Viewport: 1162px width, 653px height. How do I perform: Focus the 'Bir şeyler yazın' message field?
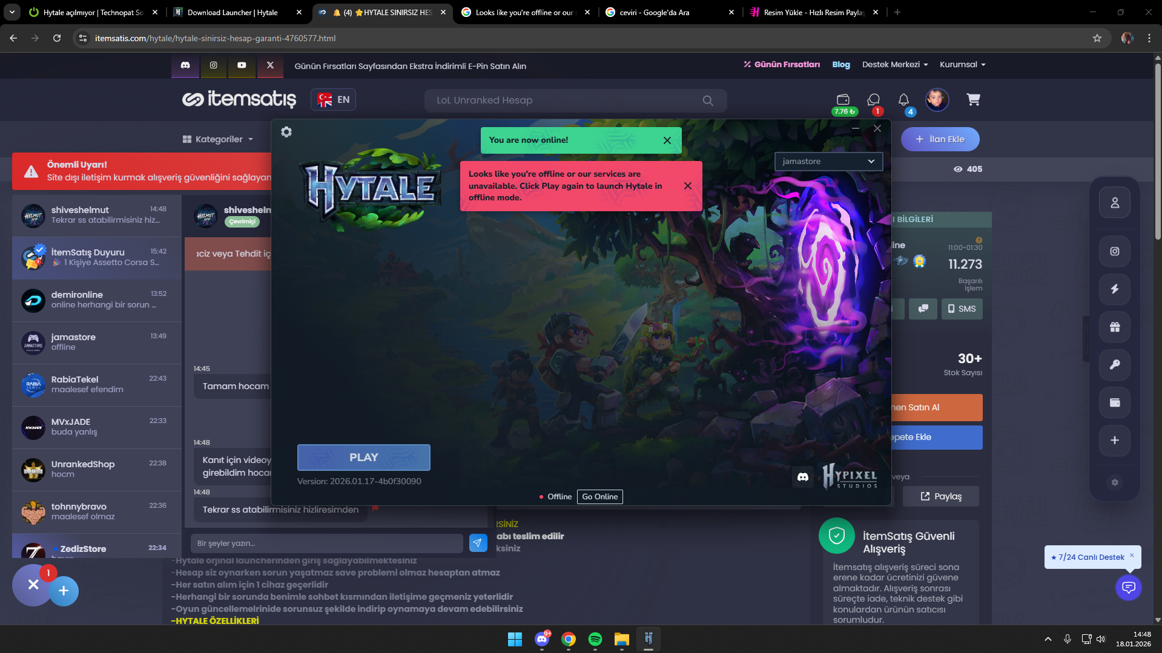click(x=327, y=543)
